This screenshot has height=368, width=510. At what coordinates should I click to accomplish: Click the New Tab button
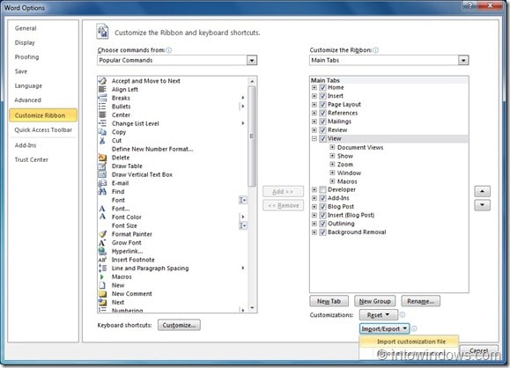pos(329,301)
